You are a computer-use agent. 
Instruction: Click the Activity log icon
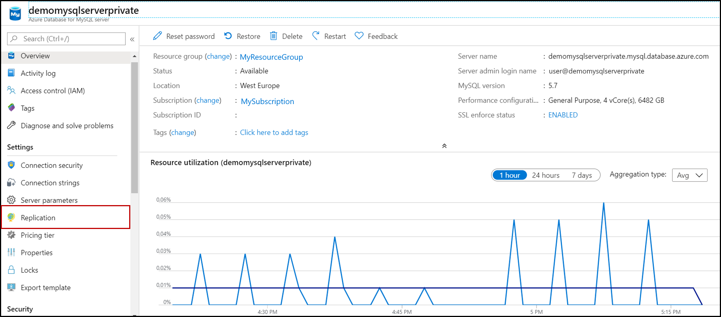click(11, 73)
